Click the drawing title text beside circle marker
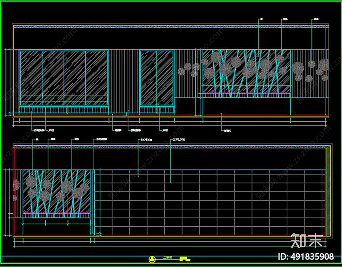Screen dimensions: 342x267 click(x=168, y=258)
